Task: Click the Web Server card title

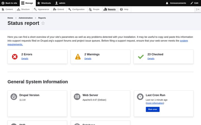Action: click(x=90, y=95)
